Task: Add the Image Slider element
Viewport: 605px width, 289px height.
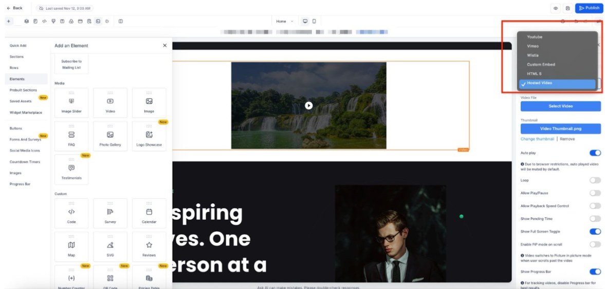Action: 71,103
